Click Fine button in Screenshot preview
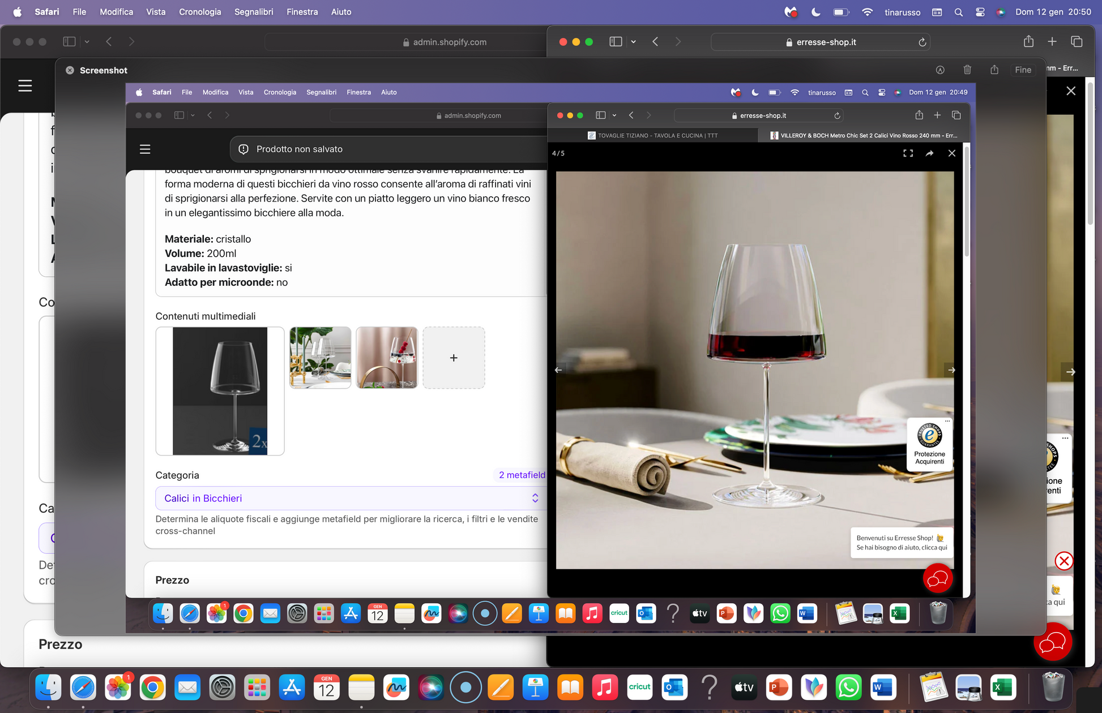 point(1023,70)
